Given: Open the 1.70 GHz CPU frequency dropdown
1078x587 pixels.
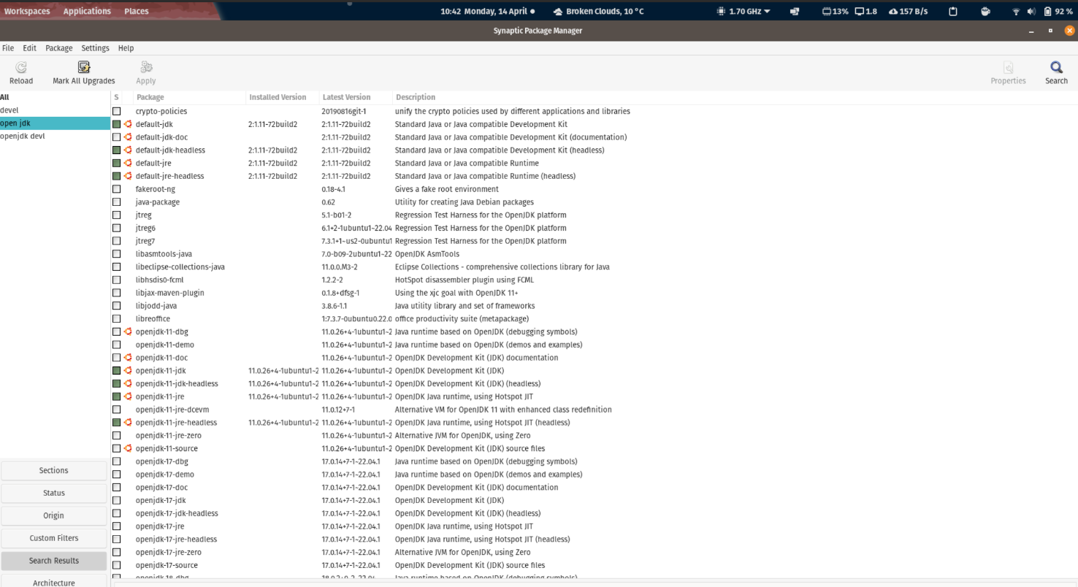Looking at the screenshot, I should pyautogui.click(x=744, y=12).
